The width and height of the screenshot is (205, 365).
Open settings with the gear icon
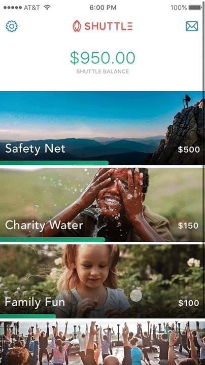pyautogui.click(x=12, y=26)
